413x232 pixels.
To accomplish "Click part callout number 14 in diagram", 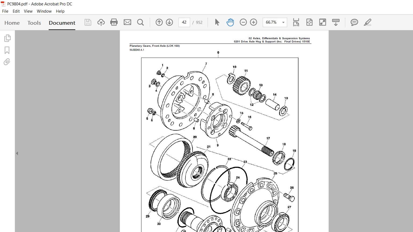I will click(275, 95).
